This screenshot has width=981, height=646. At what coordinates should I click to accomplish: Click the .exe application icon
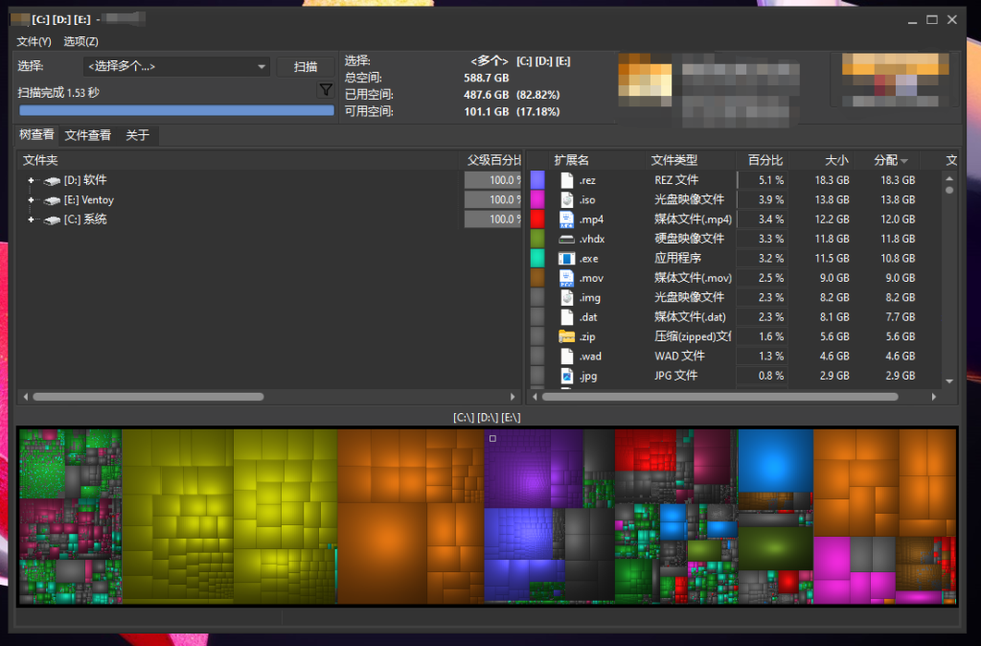tap(566, 259)
